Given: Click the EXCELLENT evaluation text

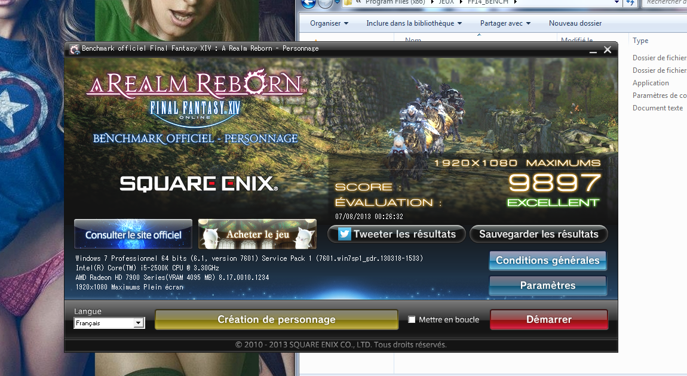Looking at the screenshot, I should (553, 203).
